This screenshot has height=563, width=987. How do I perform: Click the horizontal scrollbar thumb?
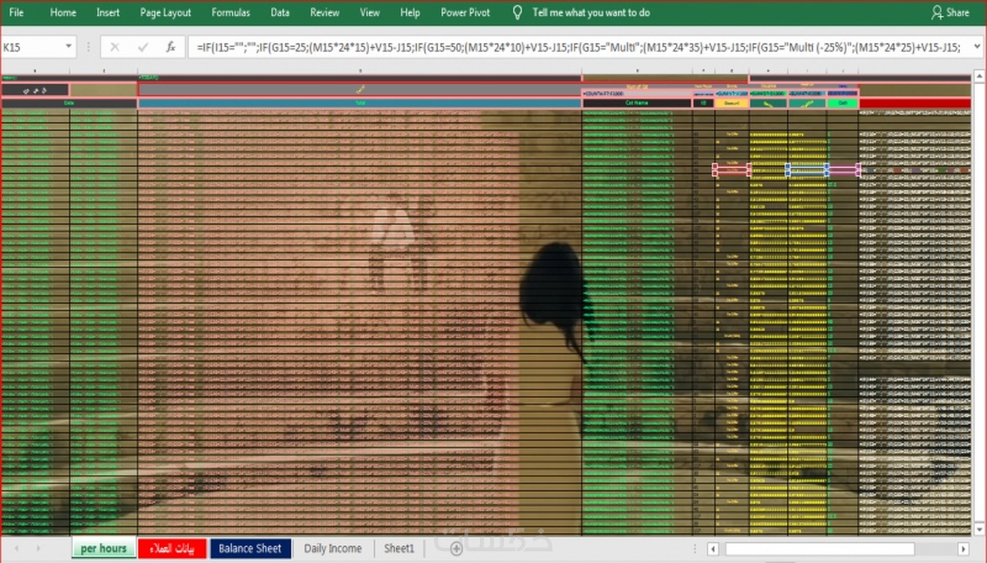(820, 548)
